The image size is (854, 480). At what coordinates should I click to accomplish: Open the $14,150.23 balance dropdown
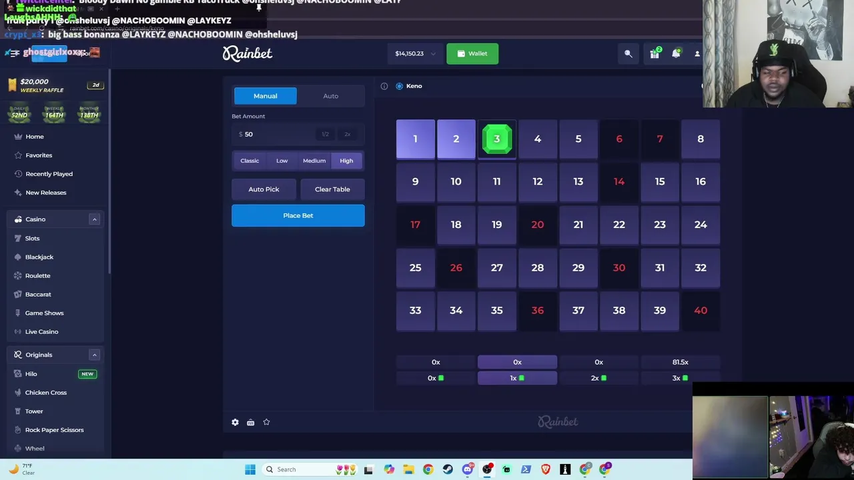414,53
